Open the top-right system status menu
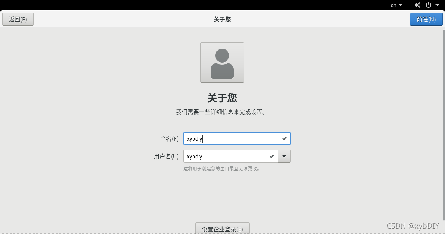 (438, 5)
